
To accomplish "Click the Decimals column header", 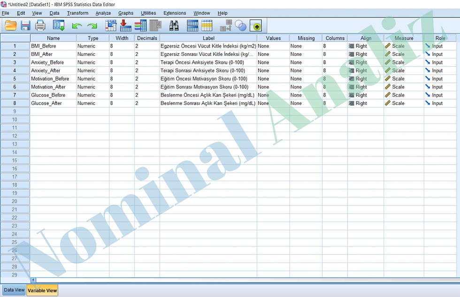I will [147, 38].
